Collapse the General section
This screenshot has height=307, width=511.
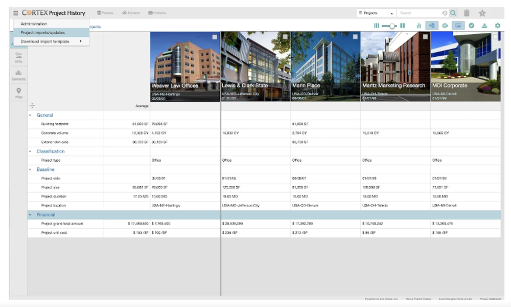click(x=30, y=115)
